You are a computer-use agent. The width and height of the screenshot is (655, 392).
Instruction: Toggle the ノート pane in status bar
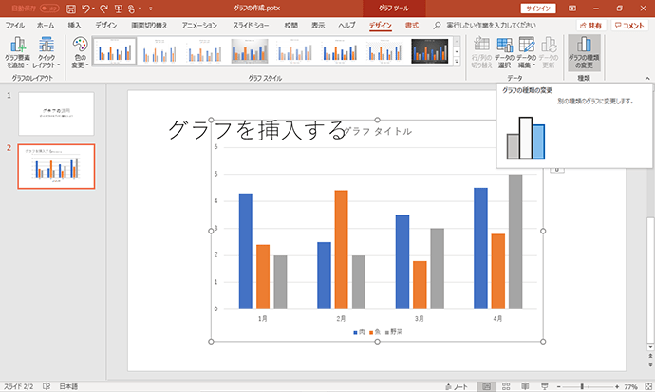coord(457,386)
